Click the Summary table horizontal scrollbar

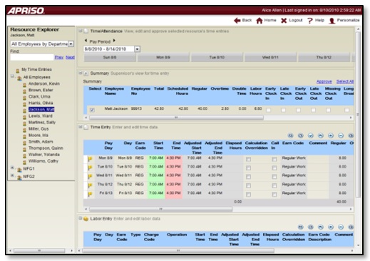(x=176, y=118)
